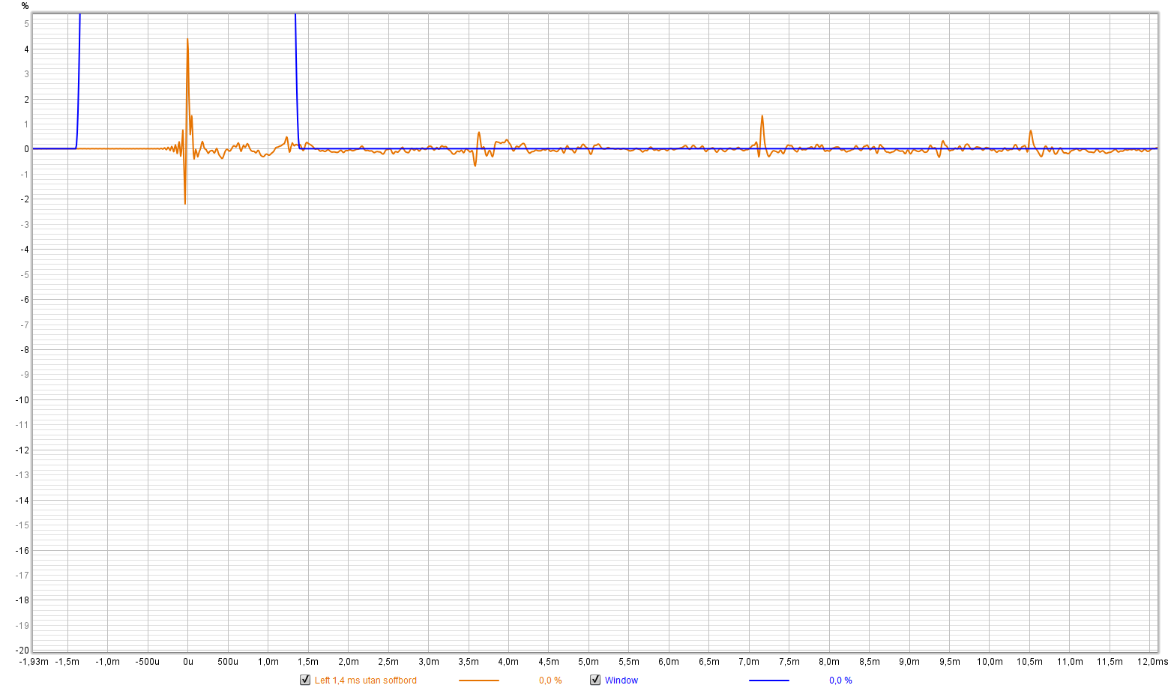Image resolution: width=1174 pixels, height=691 pixels.
Task: Click the -20 label on vertical axis
Action: point(22,650)
